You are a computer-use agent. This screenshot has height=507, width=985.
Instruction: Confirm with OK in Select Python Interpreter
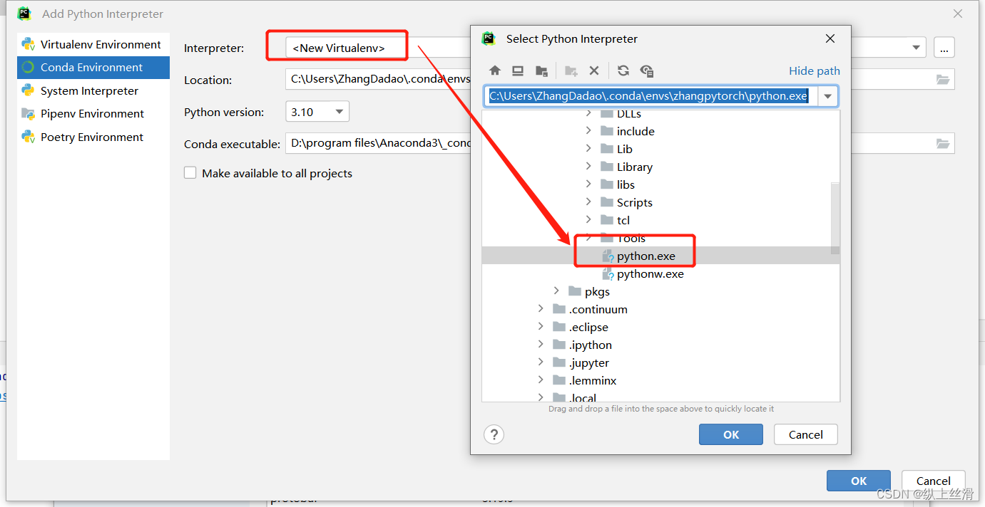(x=731, y=434)
